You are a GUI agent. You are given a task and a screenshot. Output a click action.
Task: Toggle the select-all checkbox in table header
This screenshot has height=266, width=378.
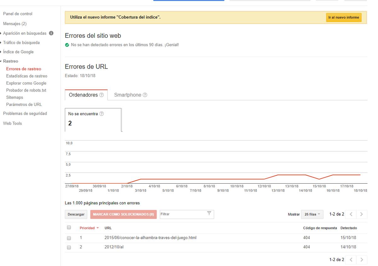[69, 228]
